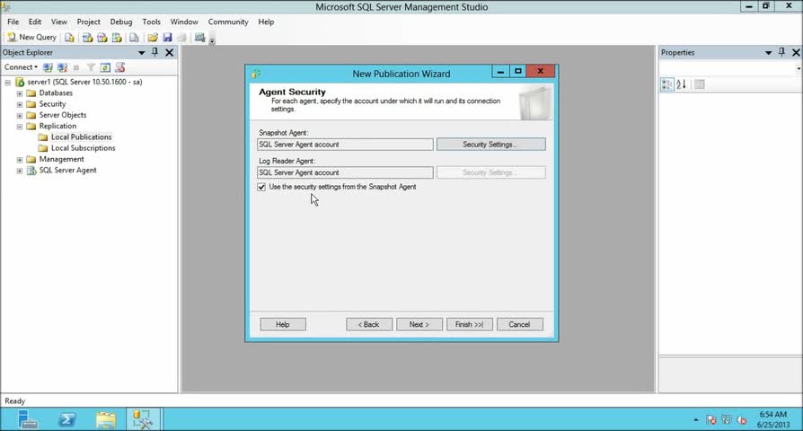Viewport: 803px width, 431px height.
Task: Click the Finish button in the wizard
Action: point(469,324)
